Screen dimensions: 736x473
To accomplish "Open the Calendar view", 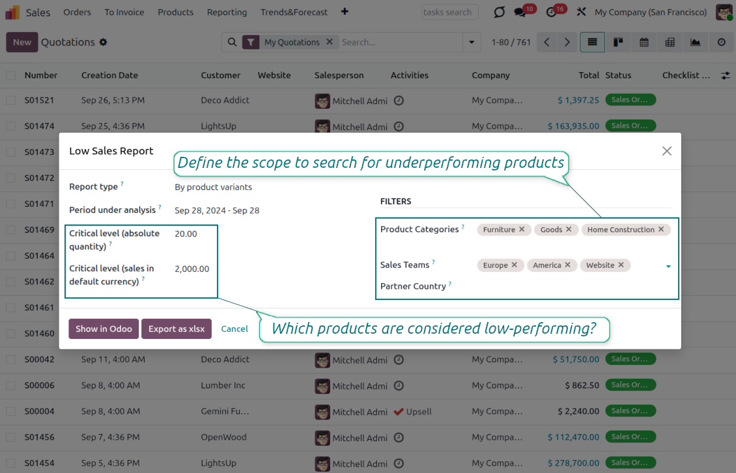I will 644,42.
